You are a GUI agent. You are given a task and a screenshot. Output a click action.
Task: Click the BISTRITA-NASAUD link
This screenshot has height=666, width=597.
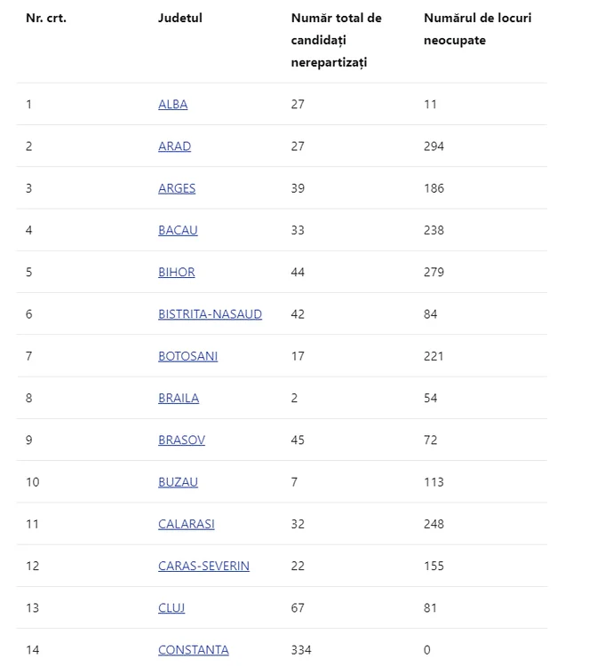pos(210,314)
